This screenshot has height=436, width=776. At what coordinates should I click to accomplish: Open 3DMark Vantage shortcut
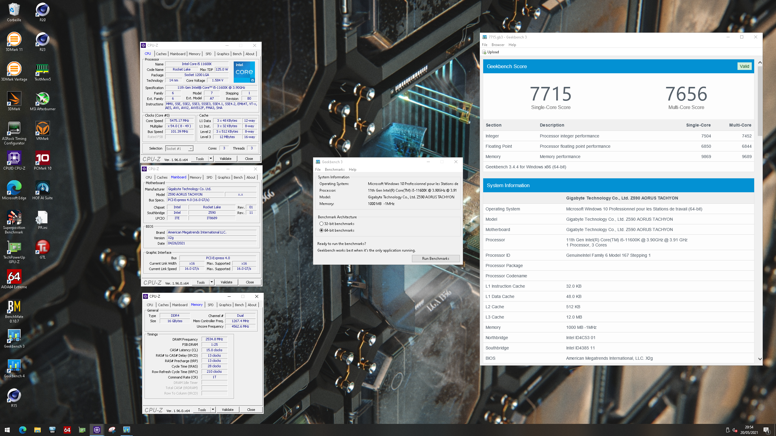point(14,71)
